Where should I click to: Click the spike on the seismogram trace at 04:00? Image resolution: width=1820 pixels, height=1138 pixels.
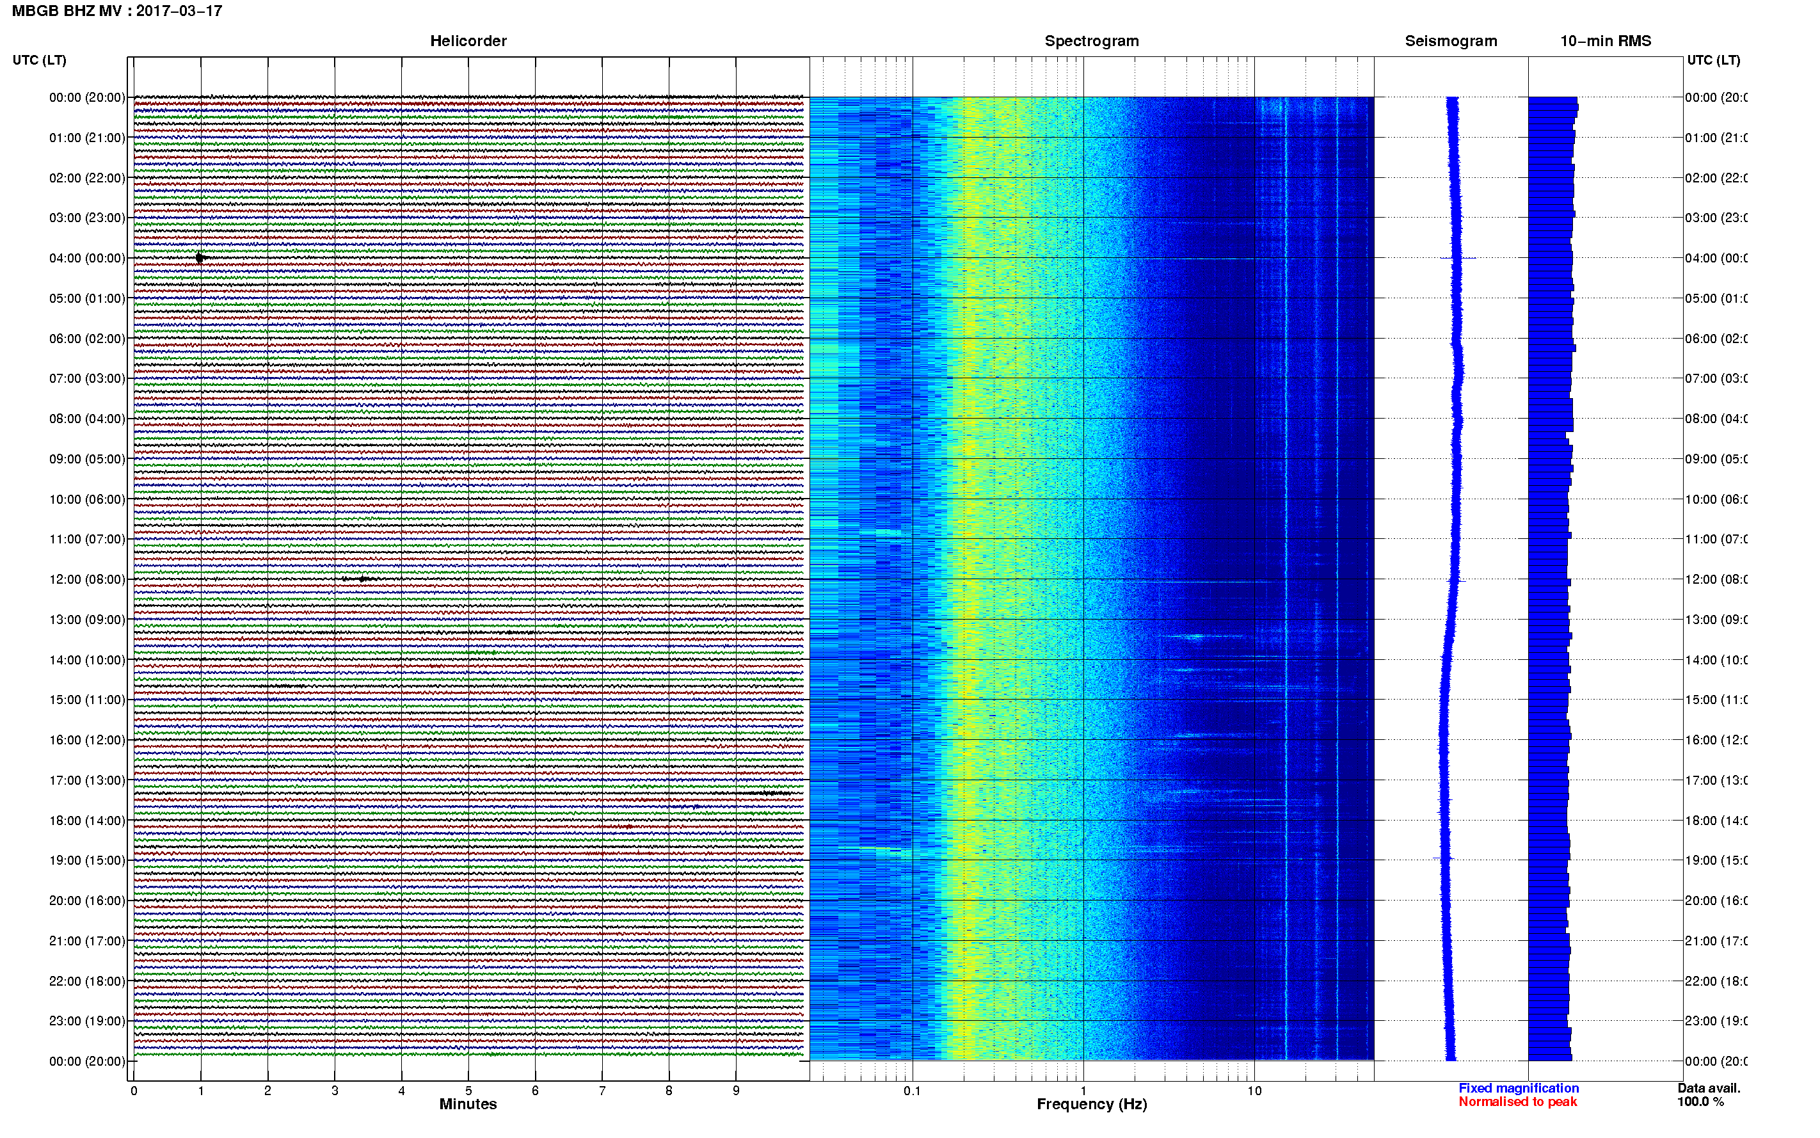[1458, 258]
